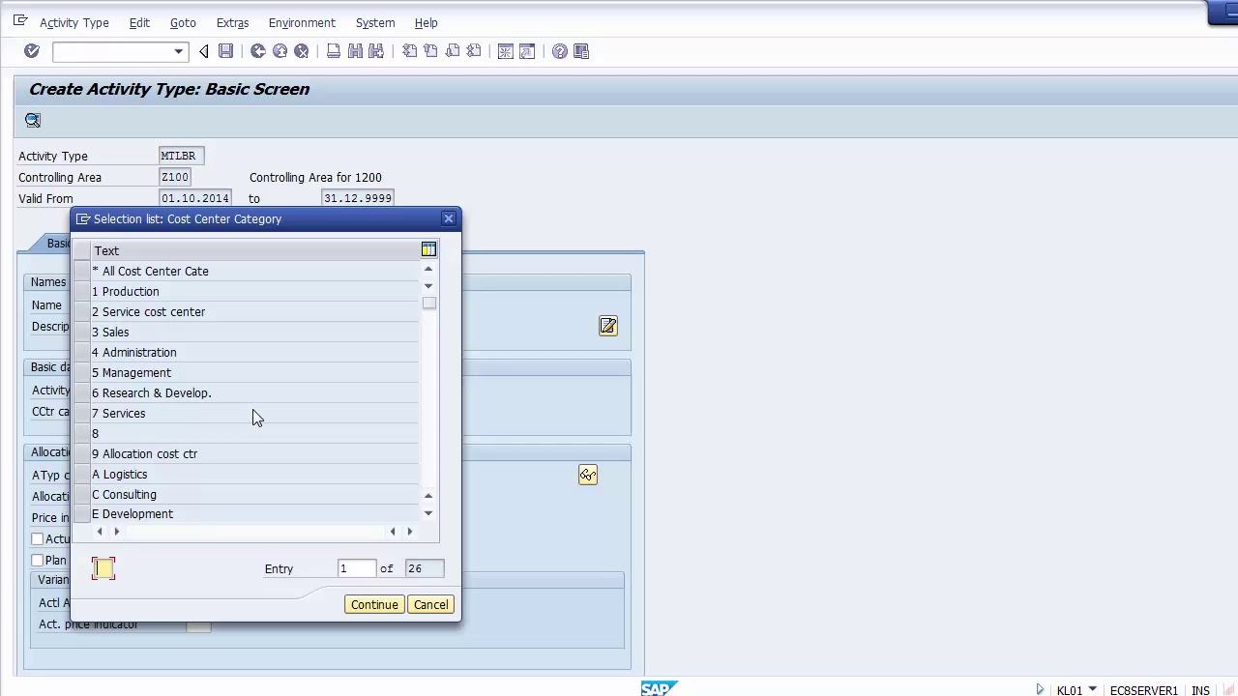Select row 'C Consulting'

[x=254, y=494]
